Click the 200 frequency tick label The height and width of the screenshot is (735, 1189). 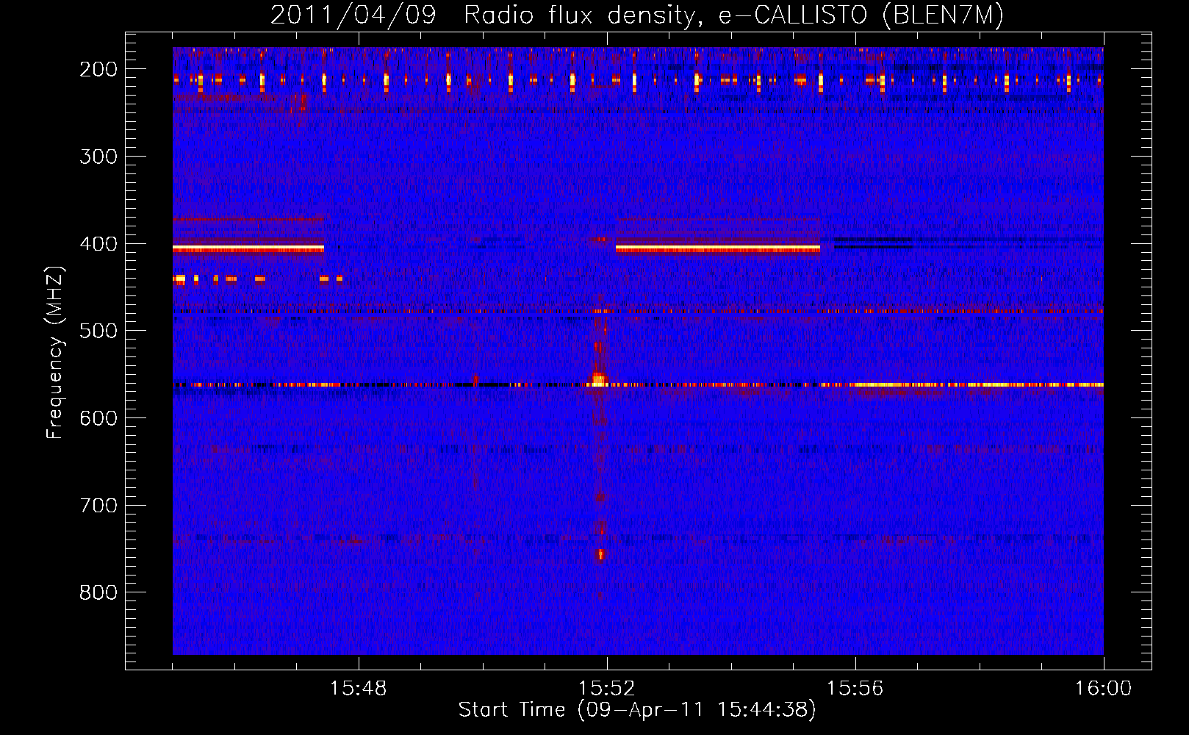98,69
